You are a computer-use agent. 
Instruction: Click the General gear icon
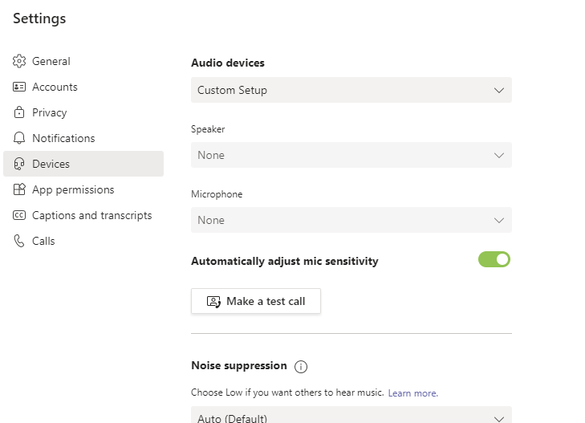pyautogui.click(x=19, y=61)
